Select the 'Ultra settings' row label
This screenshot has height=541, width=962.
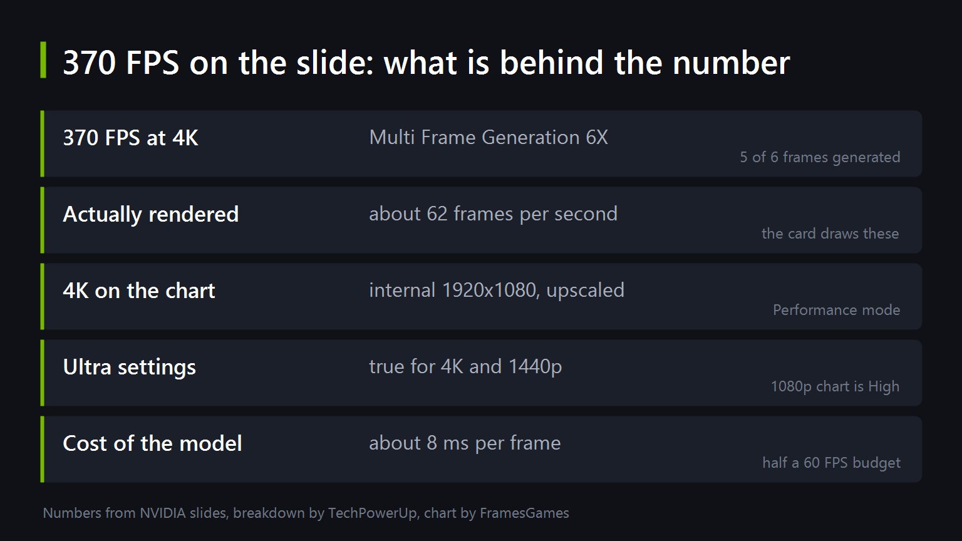click(x=129, y=367)
